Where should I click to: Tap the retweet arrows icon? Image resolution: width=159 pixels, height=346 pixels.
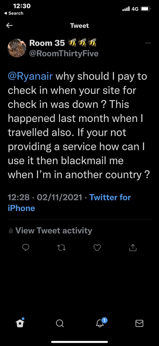[61, 247]
